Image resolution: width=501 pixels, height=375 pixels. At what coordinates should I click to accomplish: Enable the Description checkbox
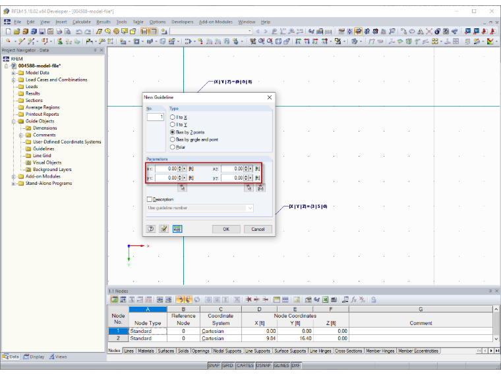pyautogui.click(x=149, y=199)
